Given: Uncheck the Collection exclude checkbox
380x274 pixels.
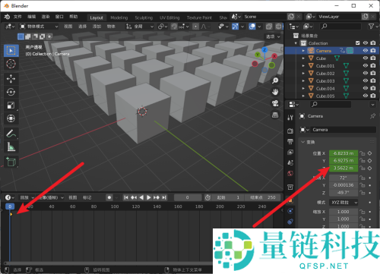Looking at the screenshot, I should (357, 43).
